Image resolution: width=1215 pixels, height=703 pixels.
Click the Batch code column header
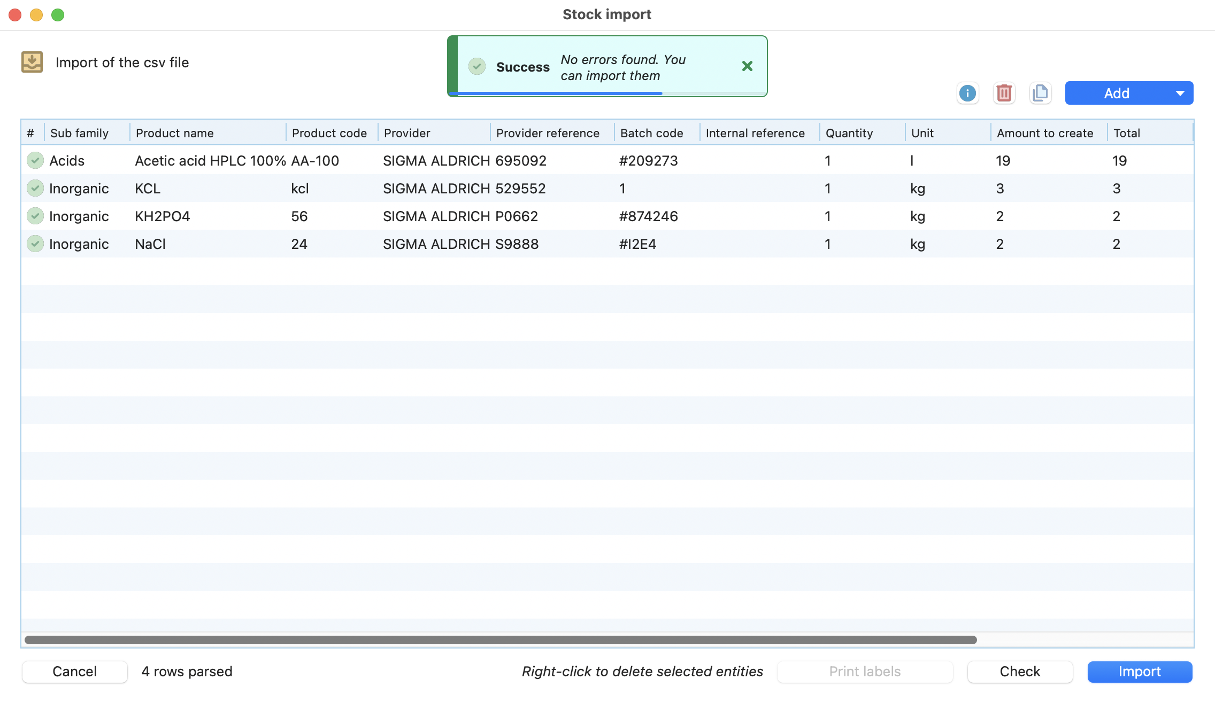(x=657, y=133)
